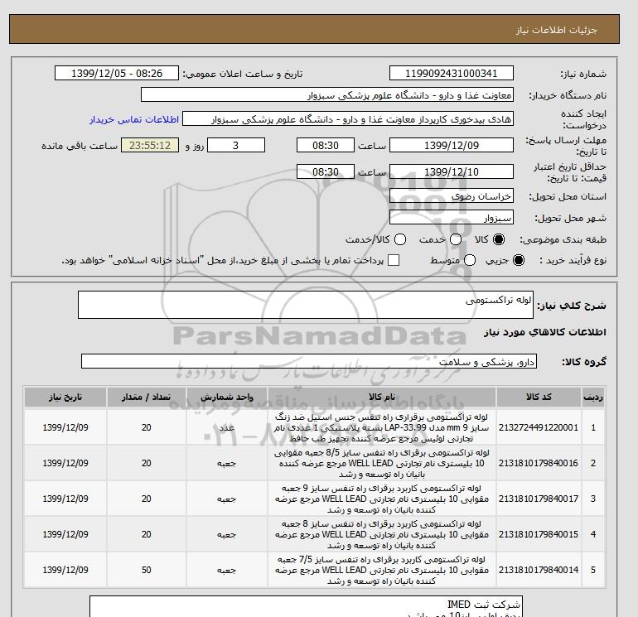Click the نام کالا column header
638x617 pixels.
[x=382, y=397]
